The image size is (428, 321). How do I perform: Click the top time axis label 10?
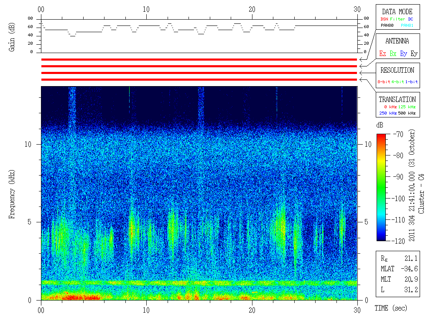146,10
